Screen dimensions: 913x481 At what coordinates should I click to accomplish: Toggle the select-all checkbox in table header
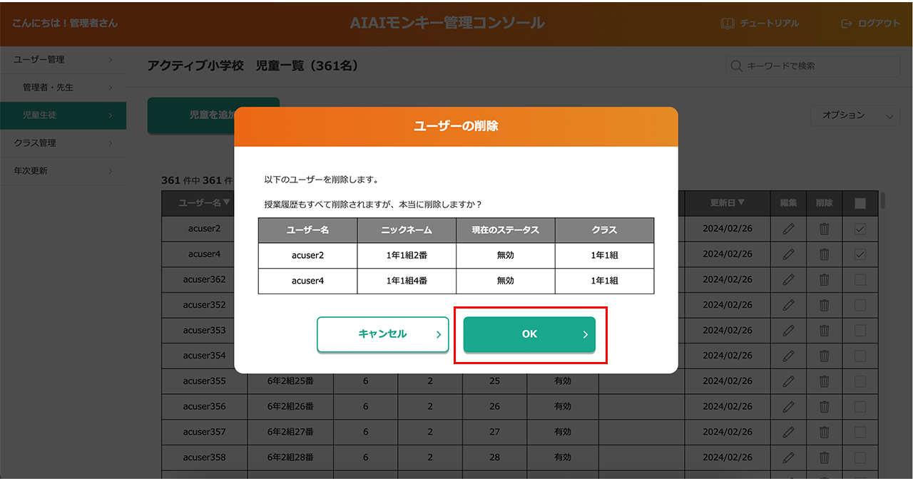tap(860, 203)
